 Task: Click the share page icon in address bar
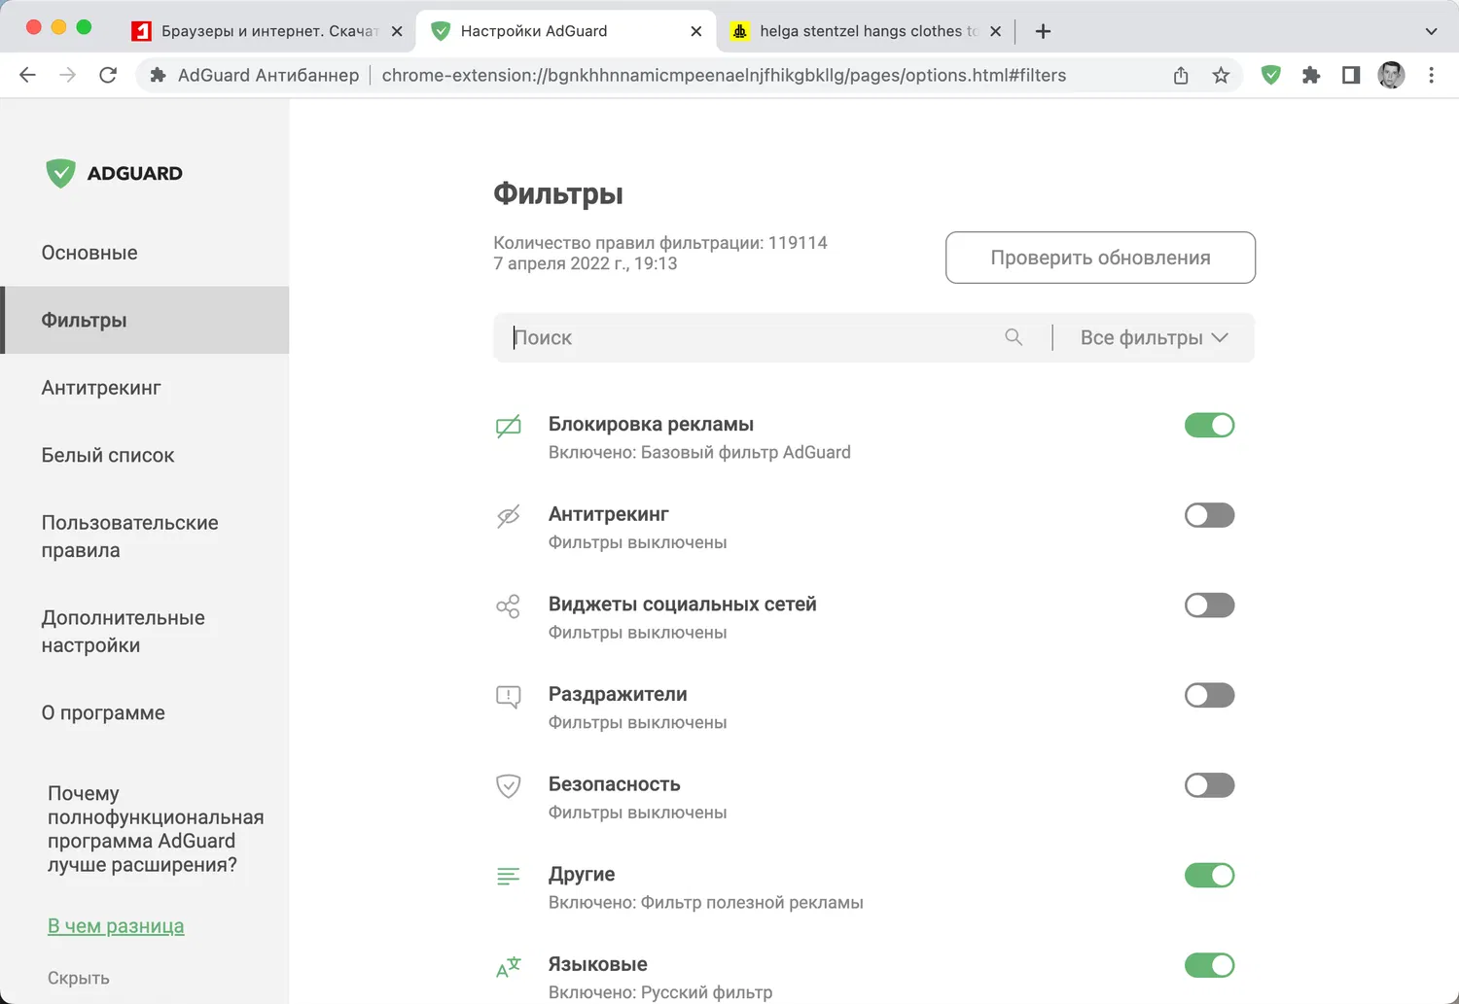coord(1181,75)
